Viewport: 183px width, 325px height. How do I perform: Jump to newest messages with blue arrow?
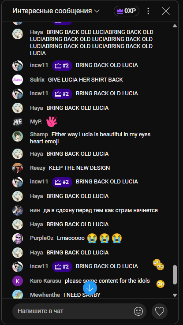[x=90, y=288]
